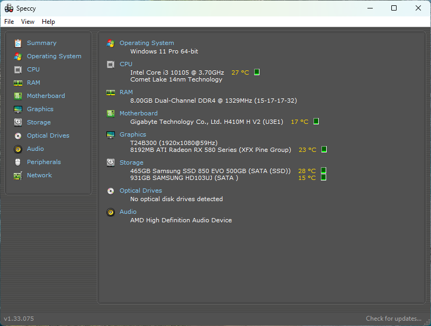Click the text Windows 11 Pro 64-bit

164,51
